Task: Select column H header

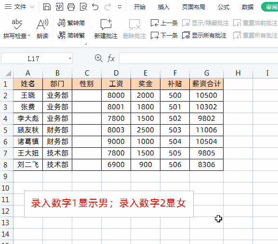Action: tap(238, 73)
